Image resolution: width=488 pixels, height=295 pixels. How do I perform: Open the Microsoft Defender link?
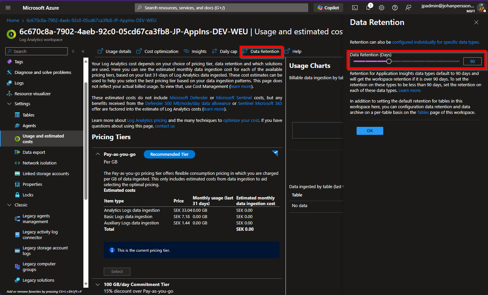(189, 98)
